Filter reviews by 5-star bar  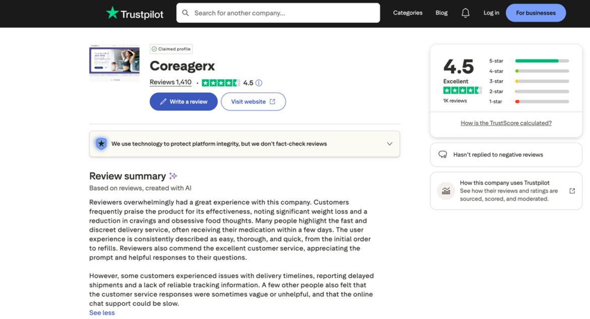[x=542, y=61]
